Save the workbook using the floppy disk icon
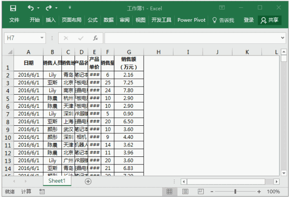This screenshot has width=289, height=197. click(x=13, y=8)
